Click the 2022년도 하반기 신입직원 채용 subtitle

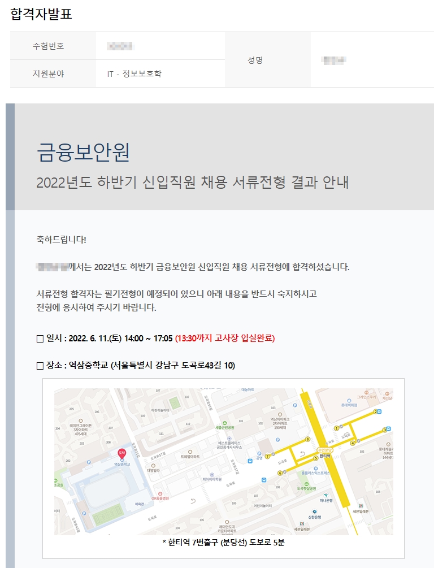pyautogui.click(x=192, y=182)
